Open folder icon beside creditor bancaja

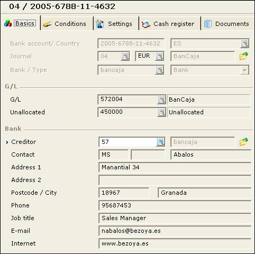tap(244, 142)
